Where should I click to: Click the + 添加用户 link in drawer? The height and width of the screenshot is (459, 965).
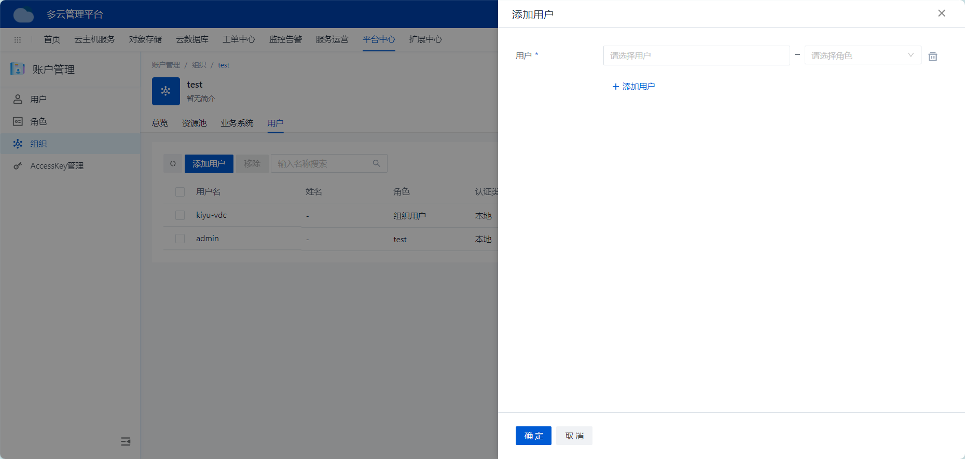(x=633, y=87)
